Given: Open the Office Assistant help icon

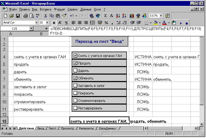Looking at the screenshot, I should [x=168, y=16].
